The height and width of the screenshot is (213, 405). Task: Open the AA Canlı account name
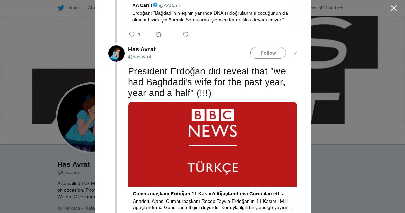point(142,5)
